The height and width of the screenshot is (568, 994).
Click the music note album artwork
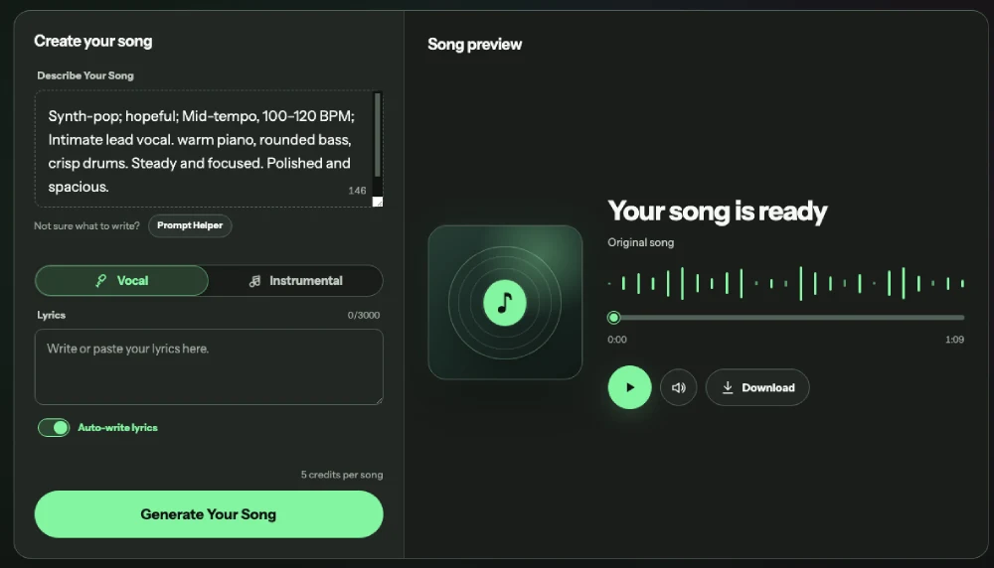click(505, 303)
